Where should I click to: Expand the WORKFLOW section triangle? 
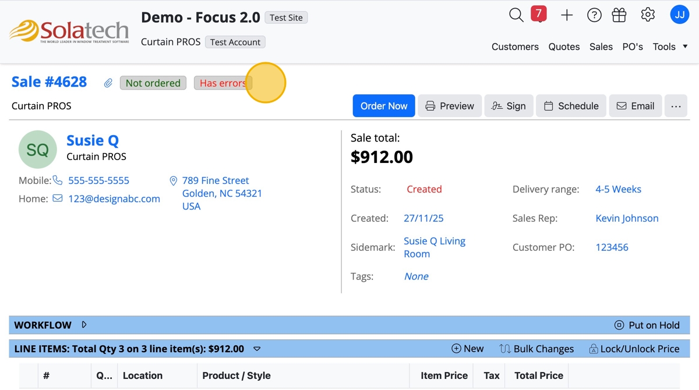[84, 325]
